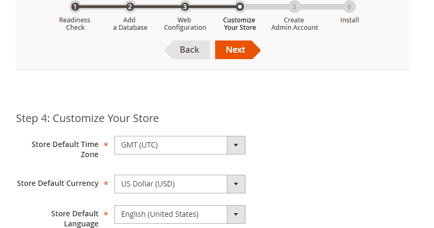Click the English (United States) language field

click(171, 214)
